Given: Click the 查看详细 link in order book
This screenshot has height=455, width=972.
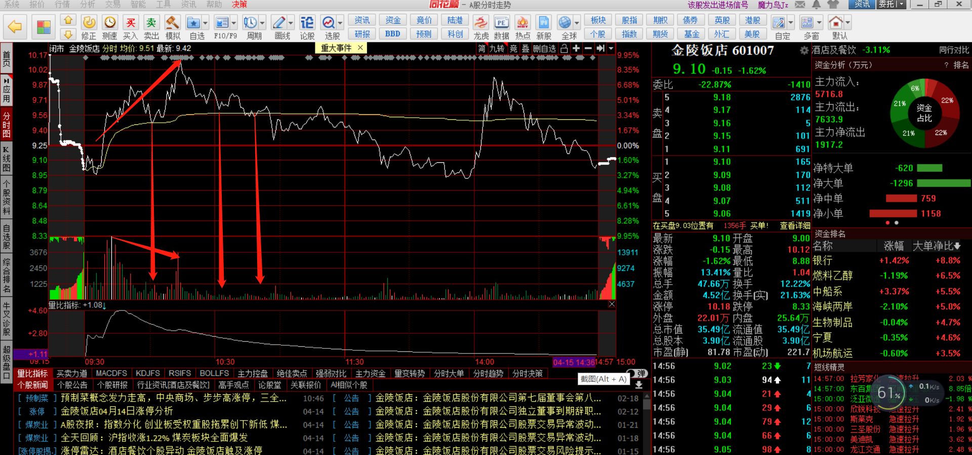Looking at the screenshot, I should click(x=795, y=225).
